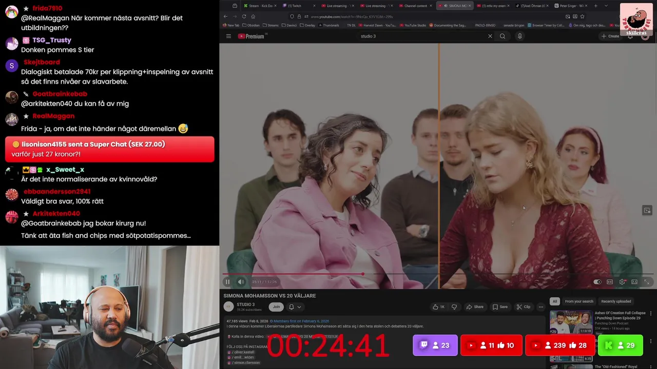Toggle the autoplay switch in the player
This screenshot has height=369, width=657.
[x=597, y=282]
